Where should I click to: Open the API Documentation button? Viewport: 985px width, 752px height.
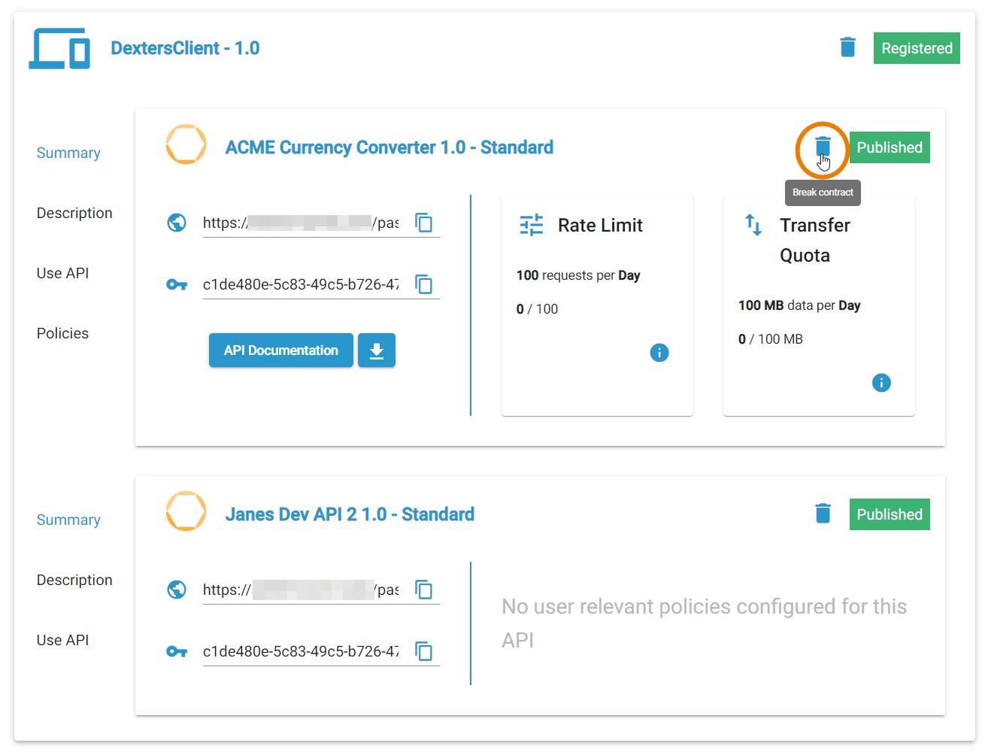(x=280, y=350)
